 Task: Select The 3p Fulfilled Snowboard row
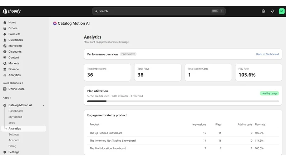pos(183,133)
